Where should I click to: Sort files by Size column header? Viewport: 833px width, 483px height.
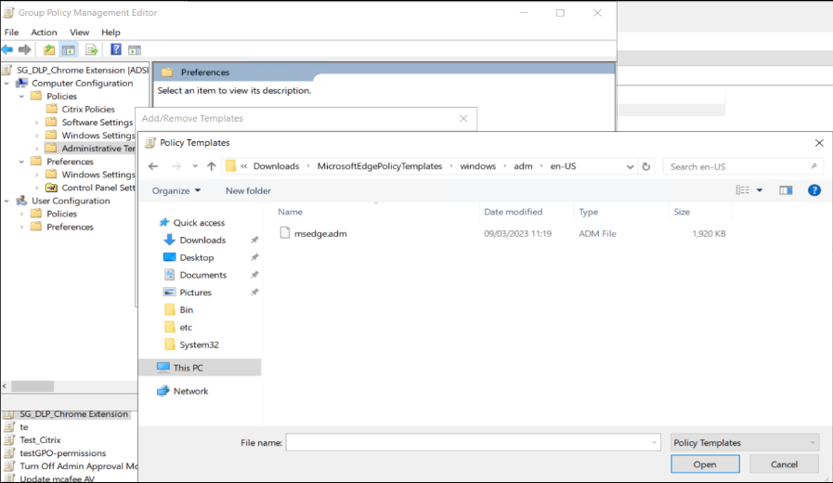coord(682,212)
